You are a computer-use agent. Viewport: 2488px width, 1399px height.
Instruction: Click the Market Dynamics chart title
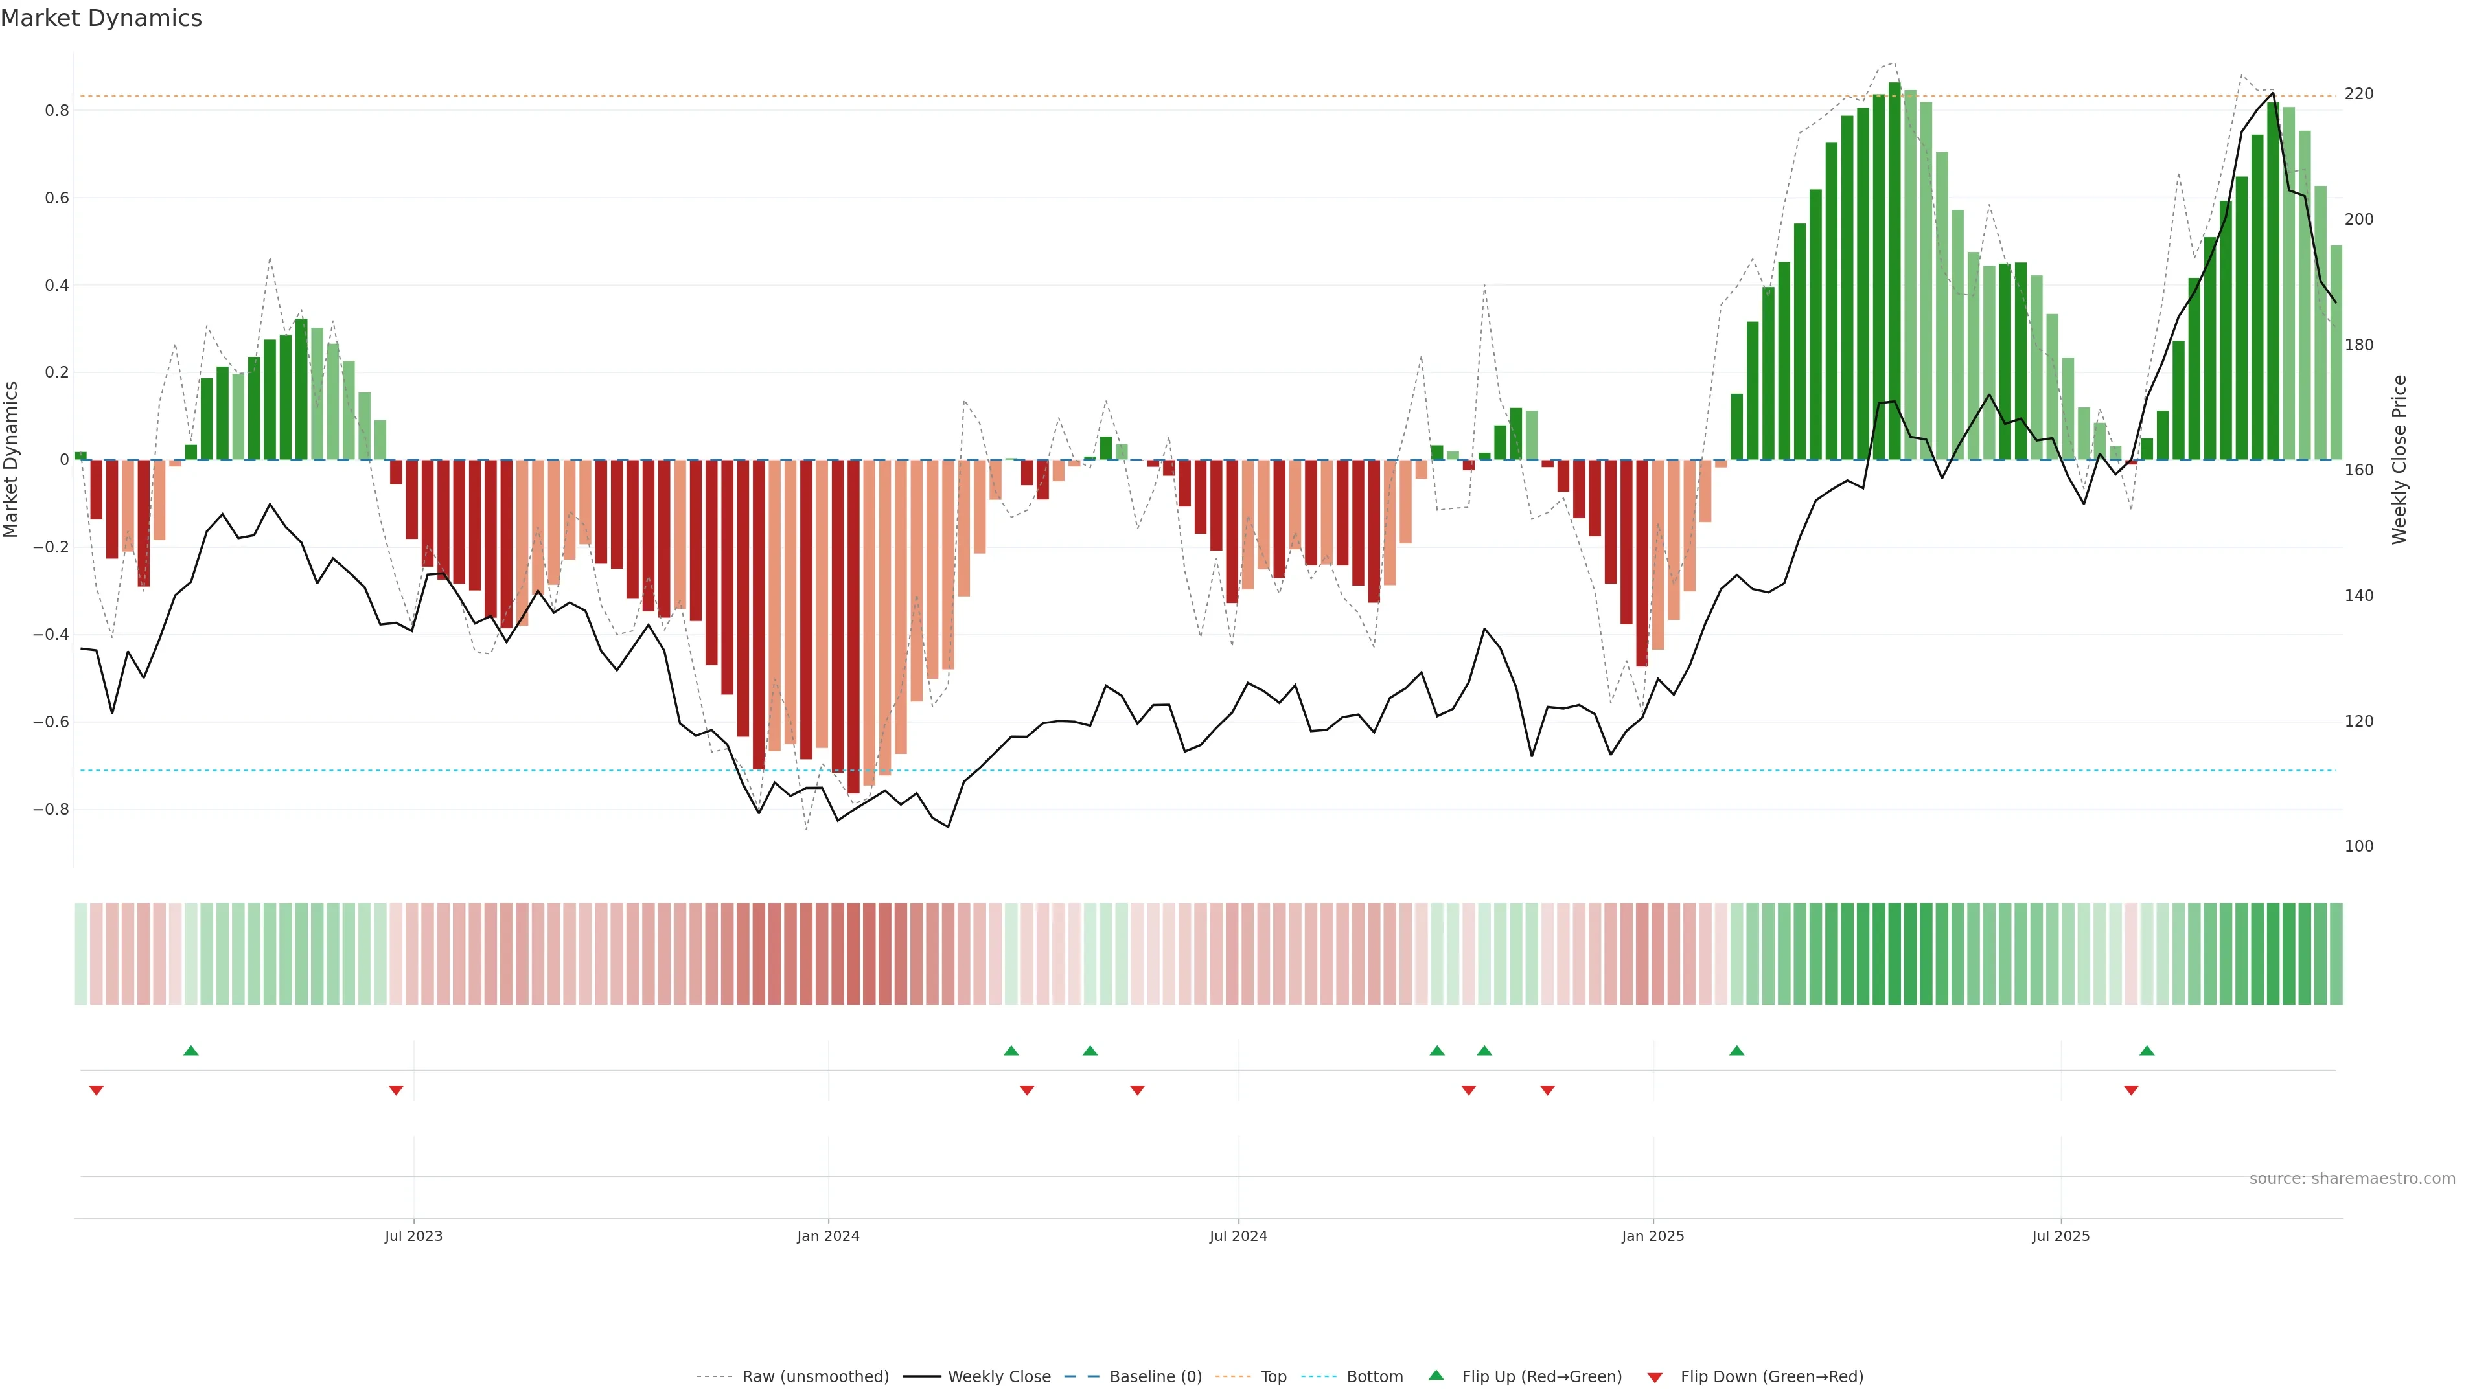102,18
